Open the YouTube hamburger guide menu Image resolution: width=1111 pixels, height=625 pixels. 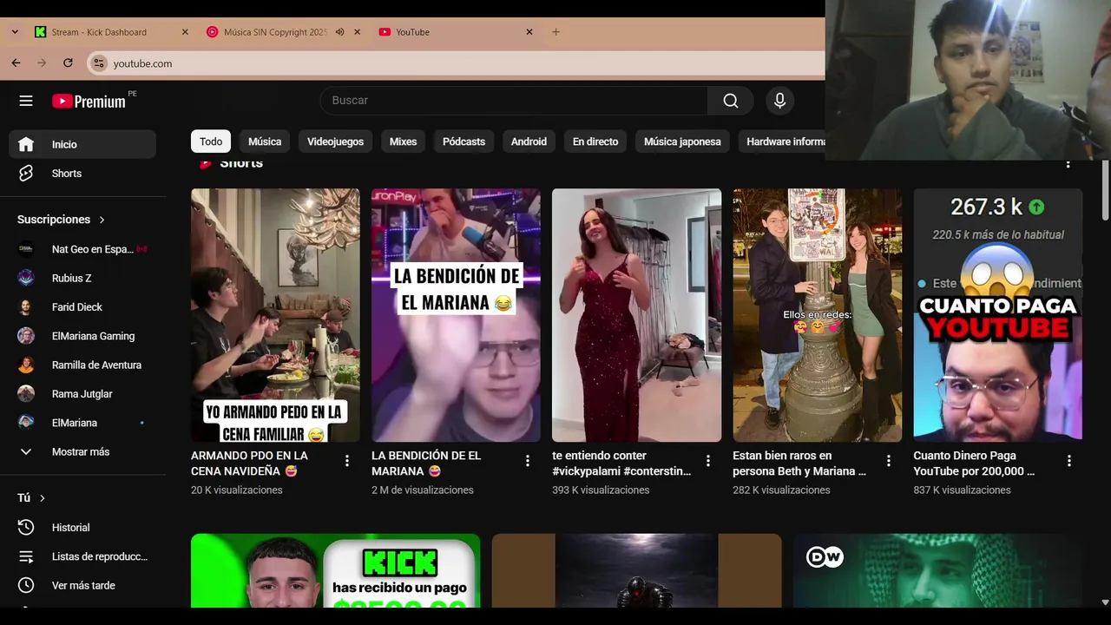[26, 101]
